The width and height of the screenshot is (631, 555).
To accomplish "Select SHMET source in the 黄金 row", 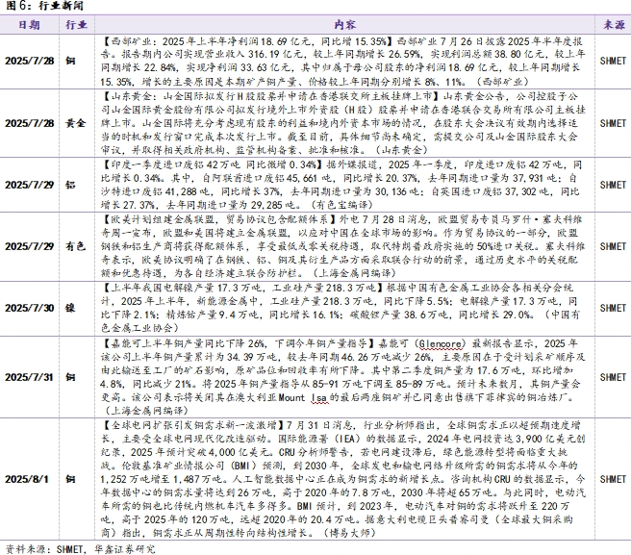I will click(613, 123).
